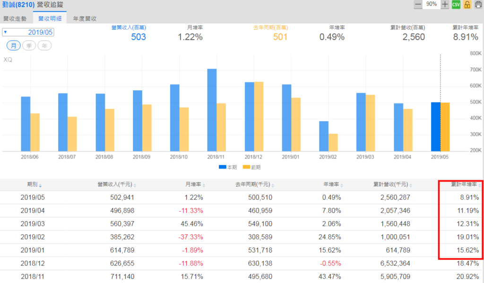Switch to the 營收走勢 tab
The image size is (484, 283).
coord(15,18)
